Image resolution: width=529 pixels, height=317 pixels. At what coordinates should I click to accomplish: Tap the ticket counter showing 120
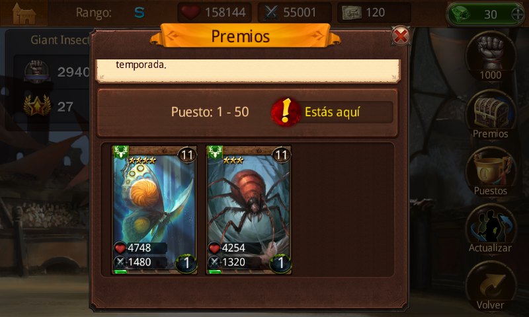coord(374,13)
